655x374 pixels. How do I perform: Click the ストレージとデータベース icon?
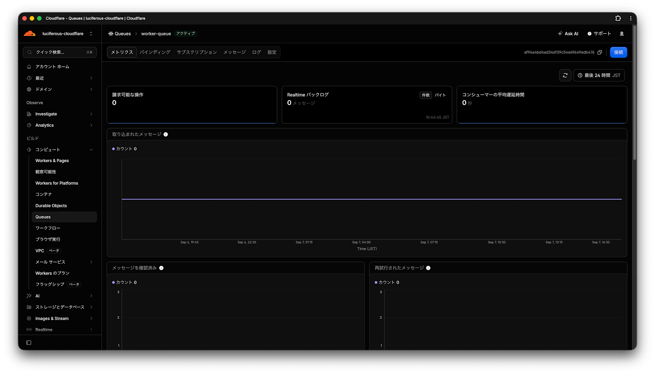coord(29,307)
